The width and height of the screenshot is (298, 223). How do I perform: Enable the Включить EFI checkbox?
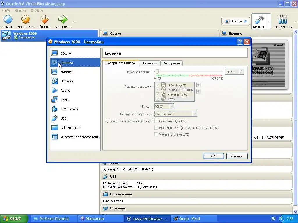click(x=156, y=128)
